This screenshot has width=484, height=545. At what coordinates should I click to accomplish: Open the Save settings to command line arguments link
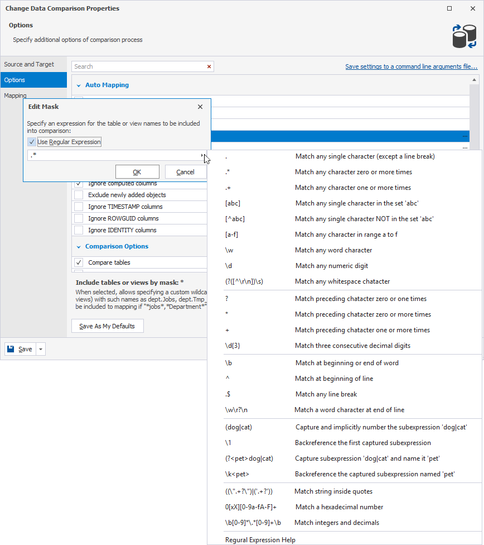pyautogui.click(x=412, y=66)
